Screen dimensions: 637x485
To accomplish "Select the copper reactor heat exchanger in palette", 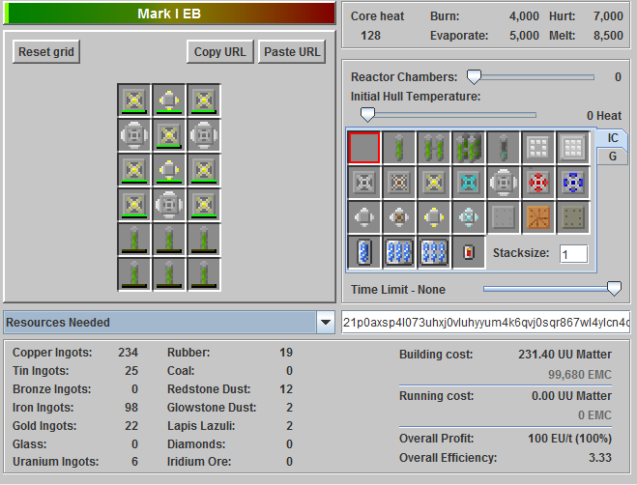I will (399, 217).
